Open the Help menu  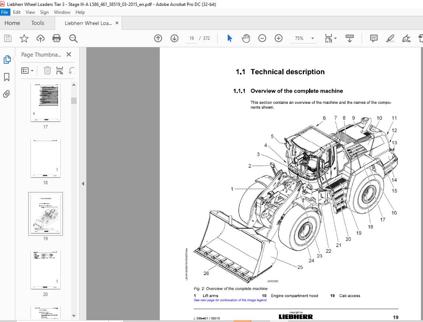[80, 12]
